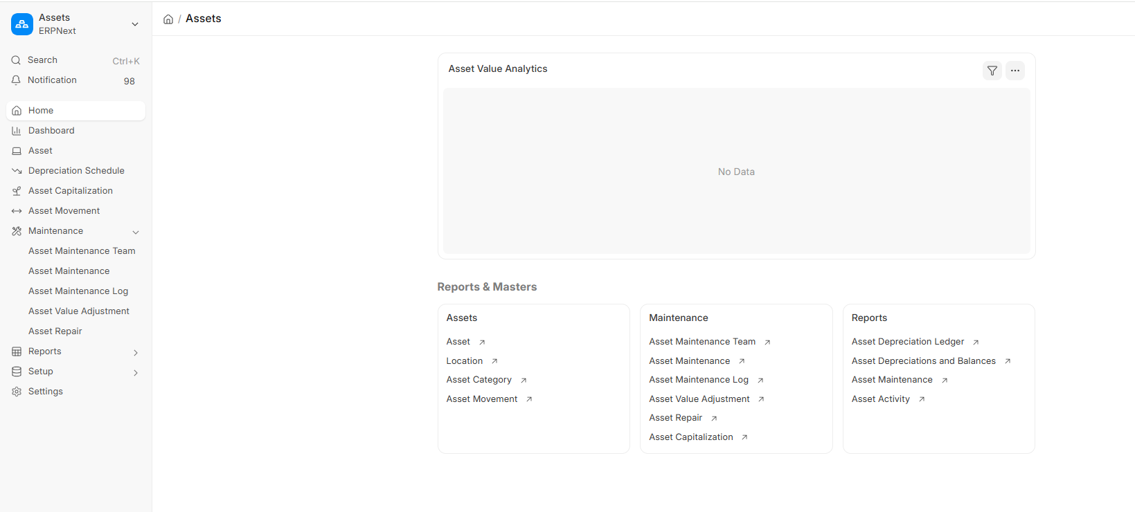Click the Depreciation Schedule trend icon
Image resolution: width=1135 pixels, height=512 pixels.
pos(17,171)
